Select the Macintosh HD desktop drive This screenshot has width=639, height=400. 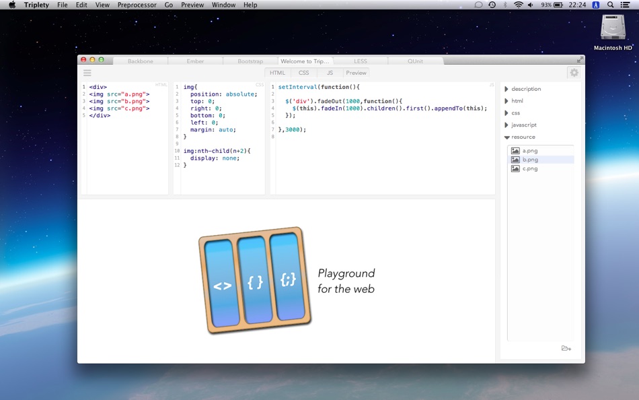pos(613,32)
